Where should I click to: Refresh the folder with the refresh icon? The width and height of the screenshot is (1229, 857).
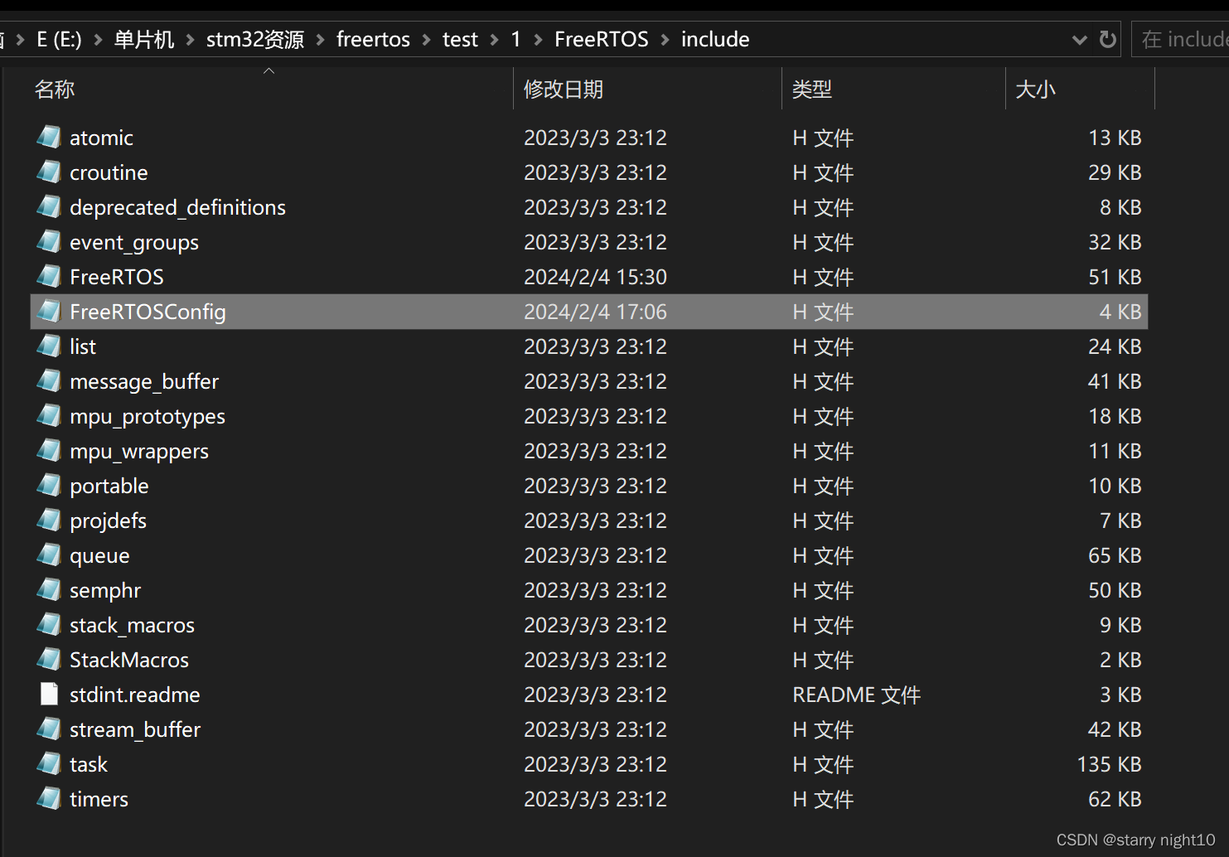[1107, 38]
